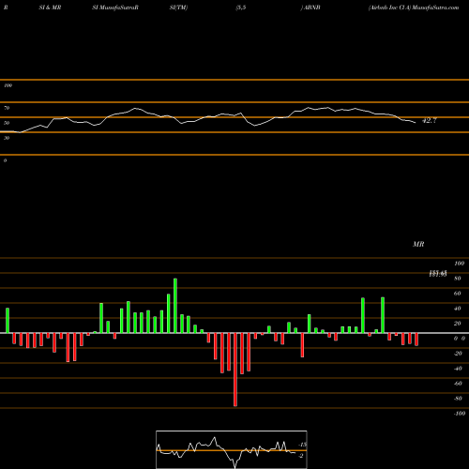Click the MR axis label 60
The height and width of the screenshot is (469, 469).
point(457,294)
